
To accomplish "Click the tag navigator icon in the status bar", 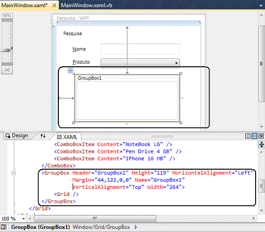I will coord(4,227).
